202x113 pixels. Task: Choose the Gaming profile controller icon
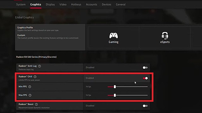point(114,35)
